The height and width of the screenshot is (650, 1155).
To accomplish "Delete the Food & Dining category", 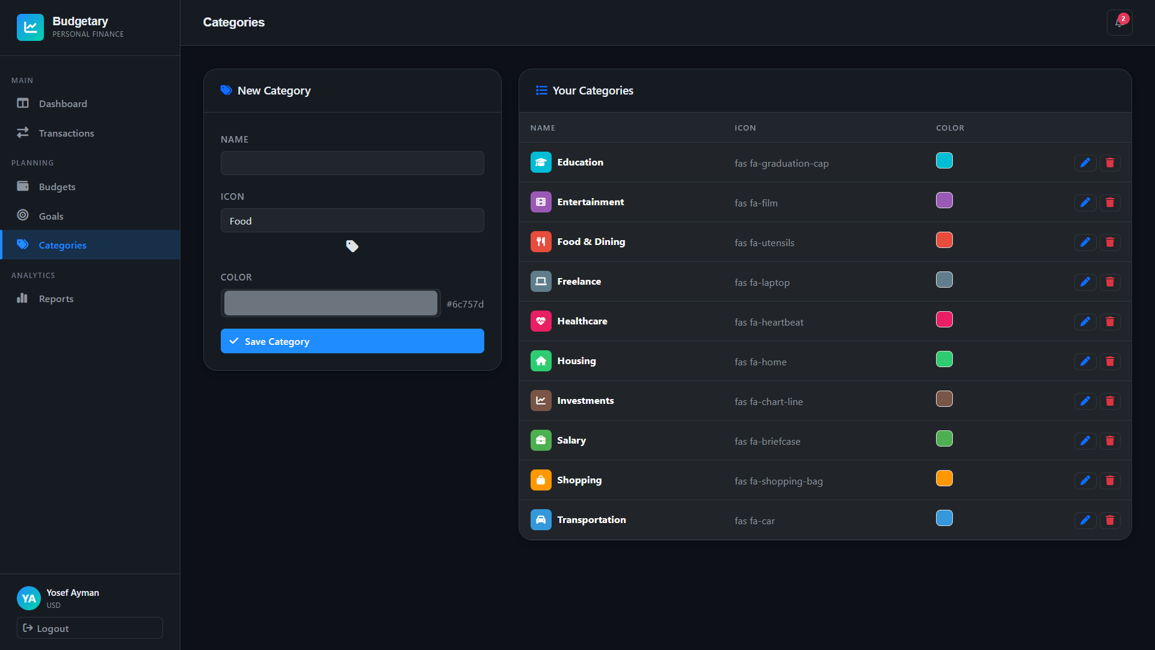I will click(x=1110, y=242).
